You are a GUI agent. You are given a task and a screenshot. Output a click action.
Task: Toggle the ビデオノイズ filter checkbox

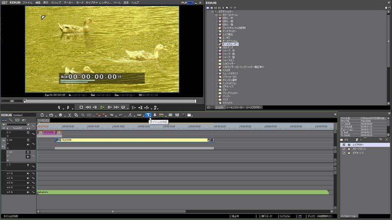pyautogui.click(x=344, y=153)
